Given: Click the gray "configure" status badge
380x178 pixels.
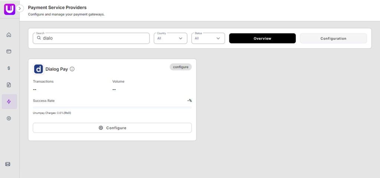Looking at the screenshot, I should point(181,67).
